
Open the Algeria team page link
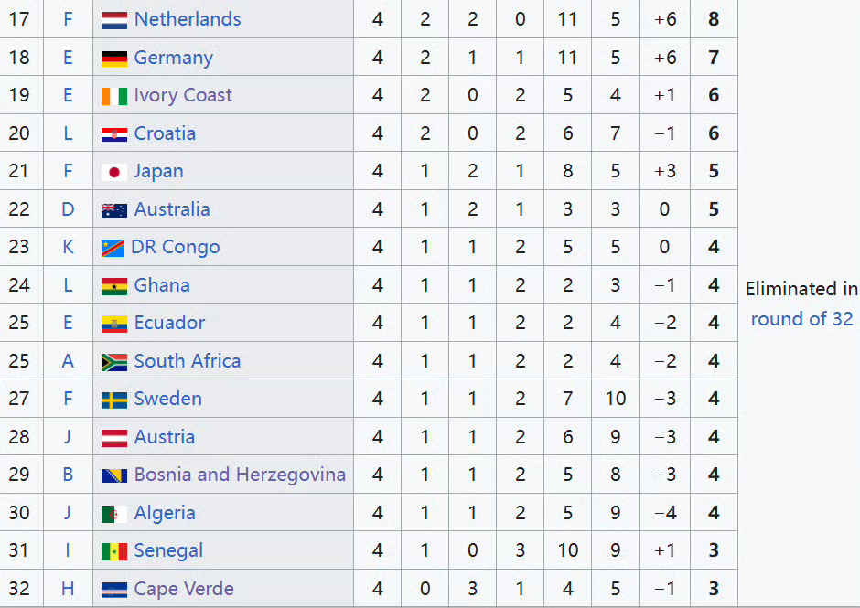[x=165, y=513]
